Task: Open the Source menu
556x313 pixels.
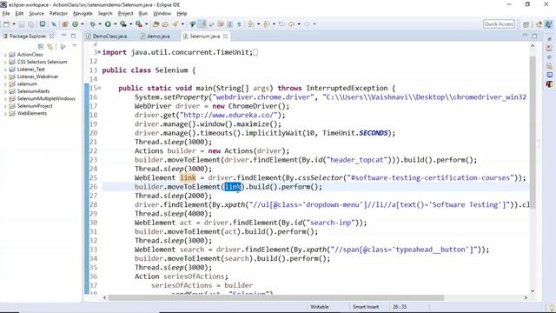Action: 36,14
